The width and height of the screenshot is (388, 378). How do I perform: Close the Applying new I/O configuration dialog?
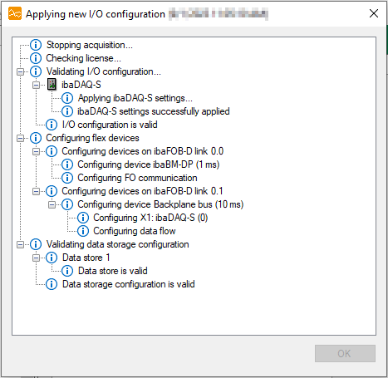[374, 13]
